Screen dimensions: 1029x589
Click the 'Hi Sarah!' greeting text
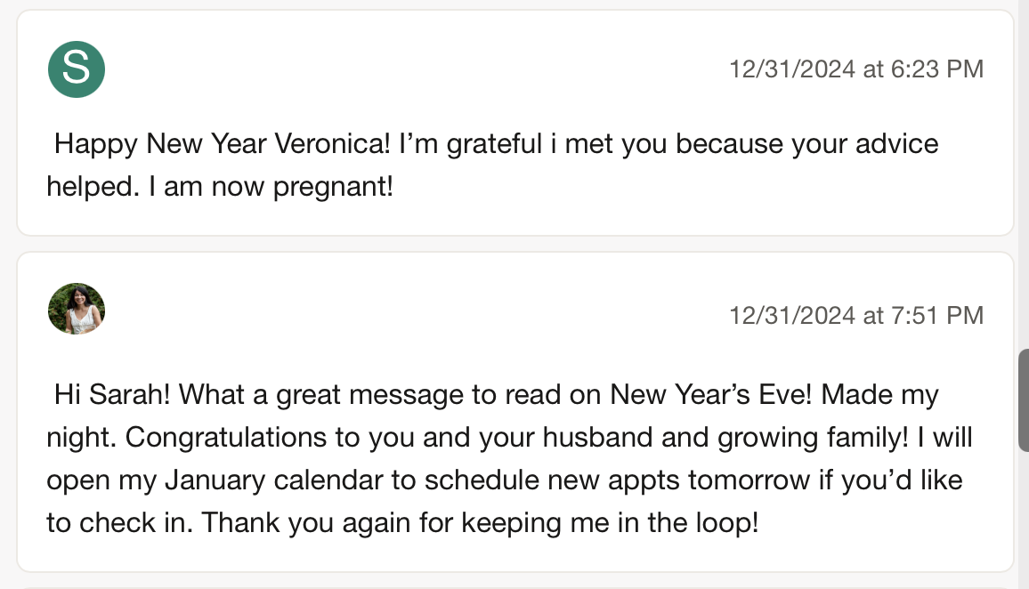coord(111,395)
